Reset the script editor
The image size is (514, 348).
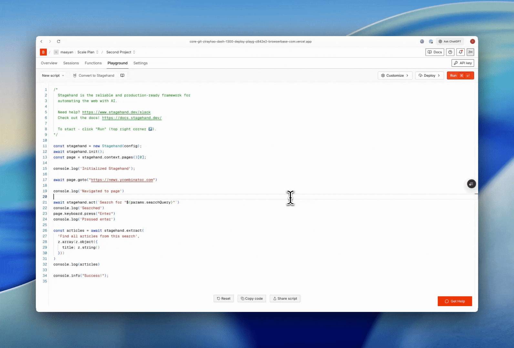pyautogui.click(x=223, y=298)
